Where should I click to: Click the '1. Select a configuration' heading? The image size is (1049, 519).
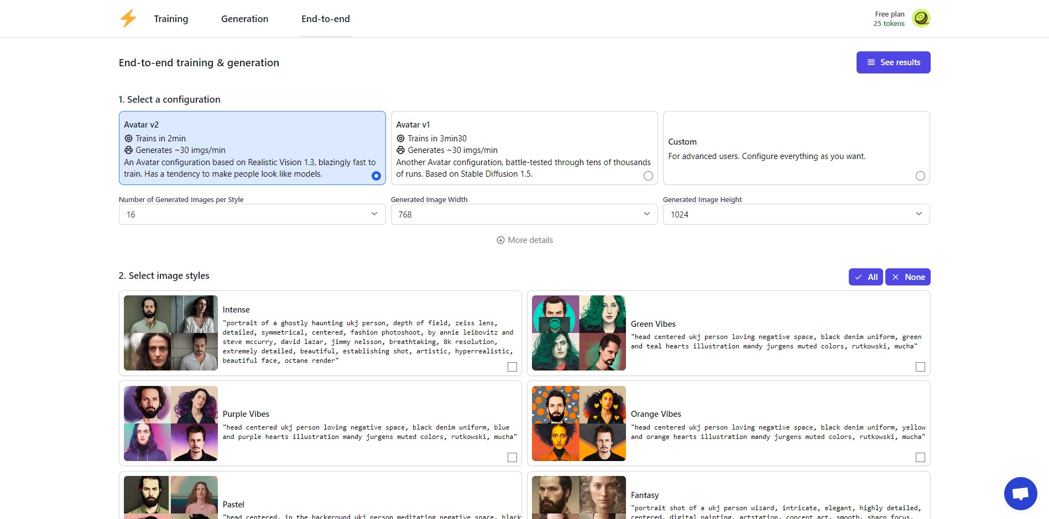coord(169,99)
